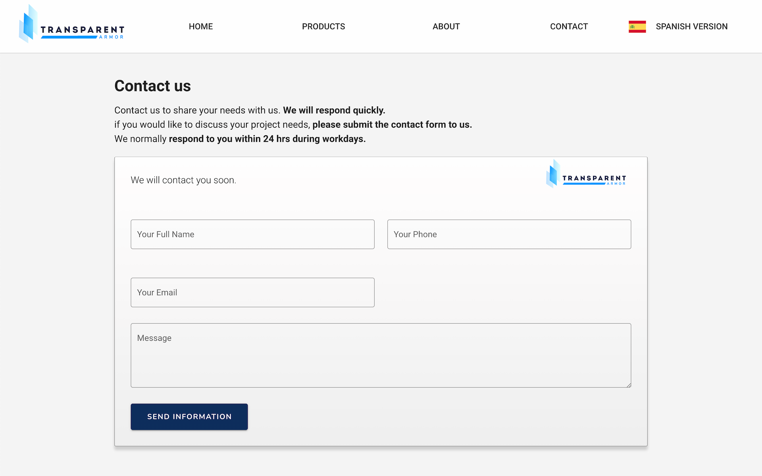Screen dimensions: 762x476
Task: Click inside the Message text area
Action: click(x=381, y=355)
